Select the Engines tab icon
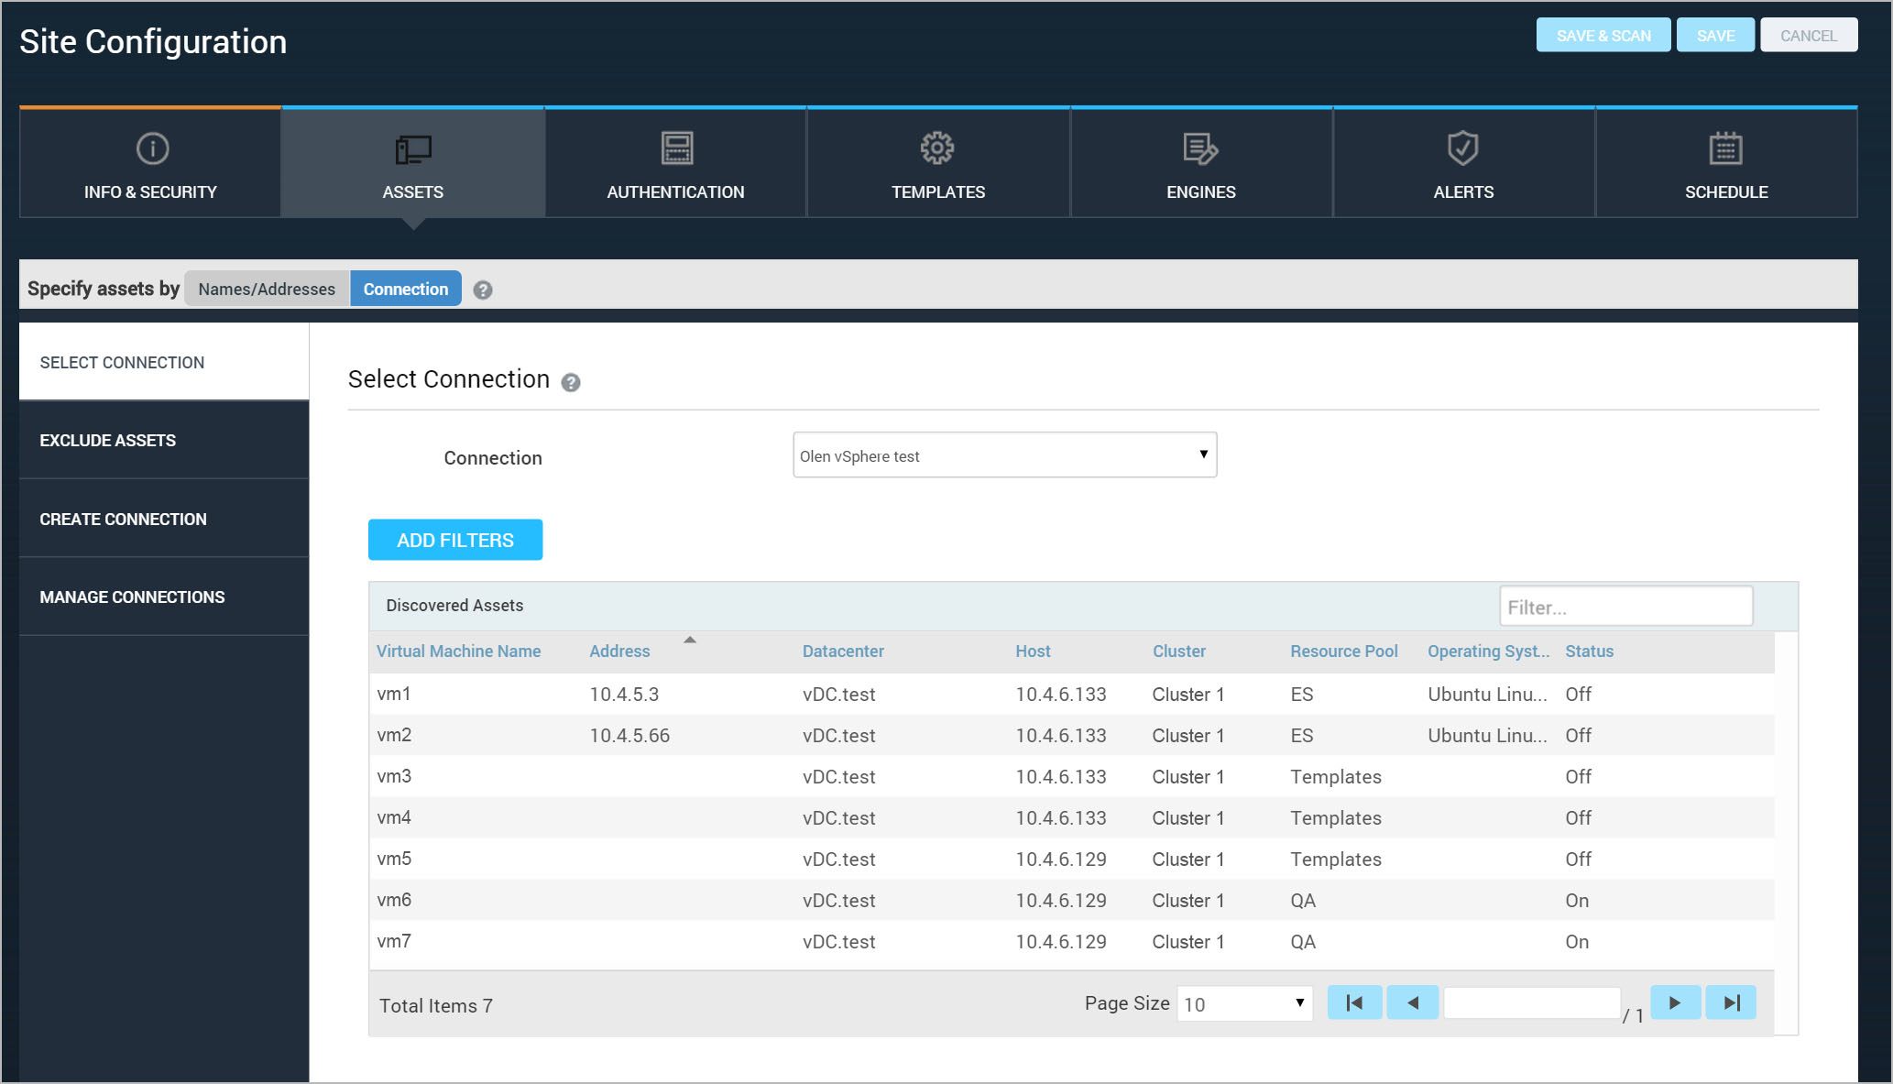Screen dimensions: 1893x1084 click(x=1199, y=148)
